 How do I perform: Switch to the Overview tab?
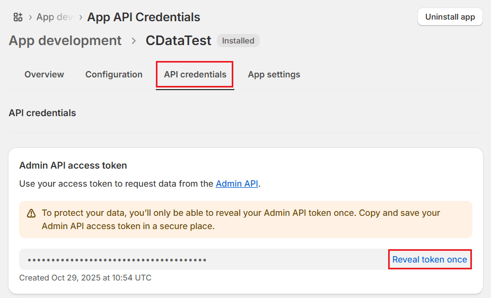[x=44, y=75]
